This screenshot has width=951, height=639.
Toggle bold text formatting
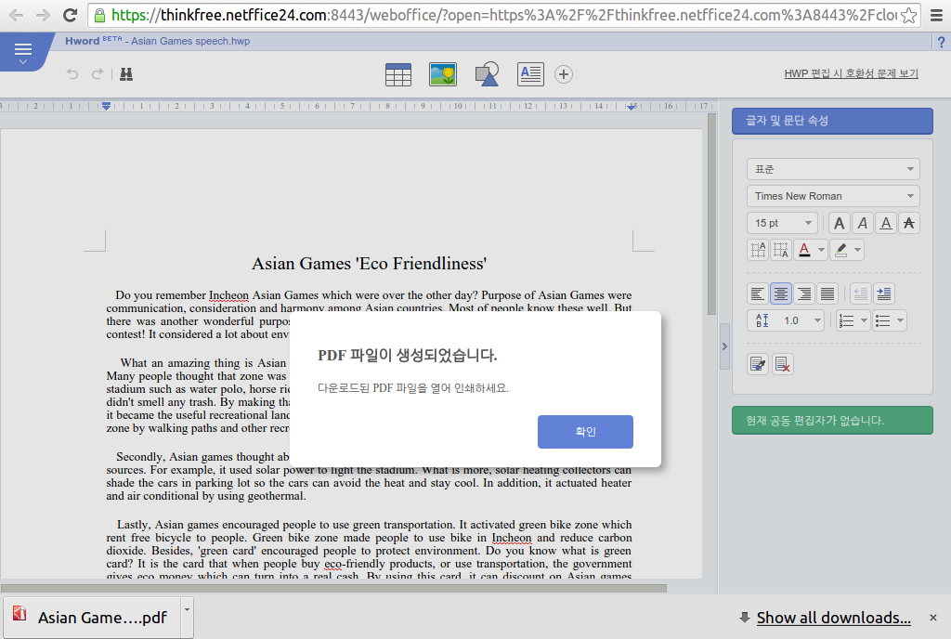tap(840, 223)
